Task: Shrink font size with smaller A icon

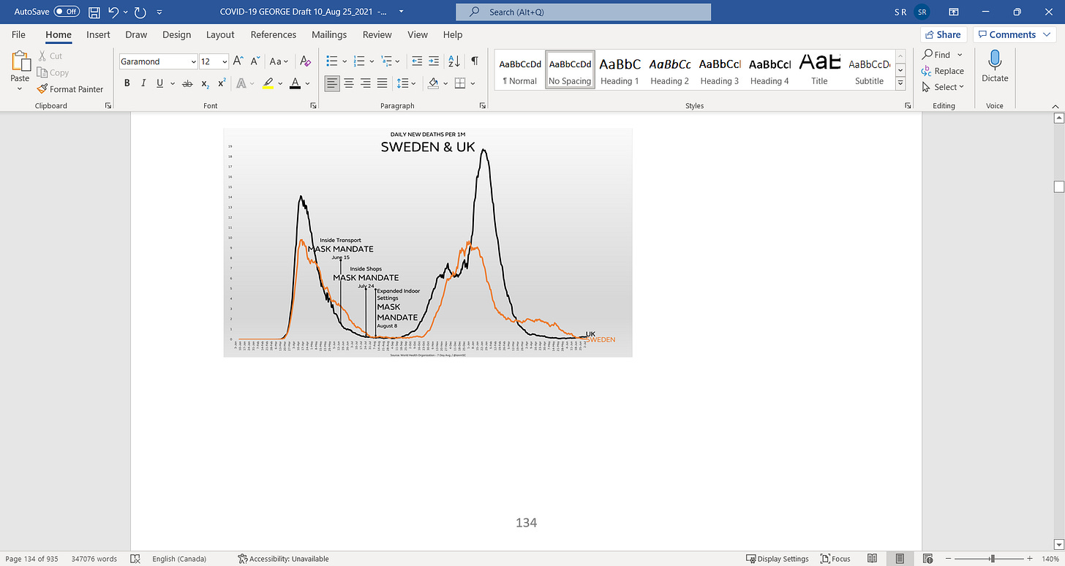Action: (255, 61)
